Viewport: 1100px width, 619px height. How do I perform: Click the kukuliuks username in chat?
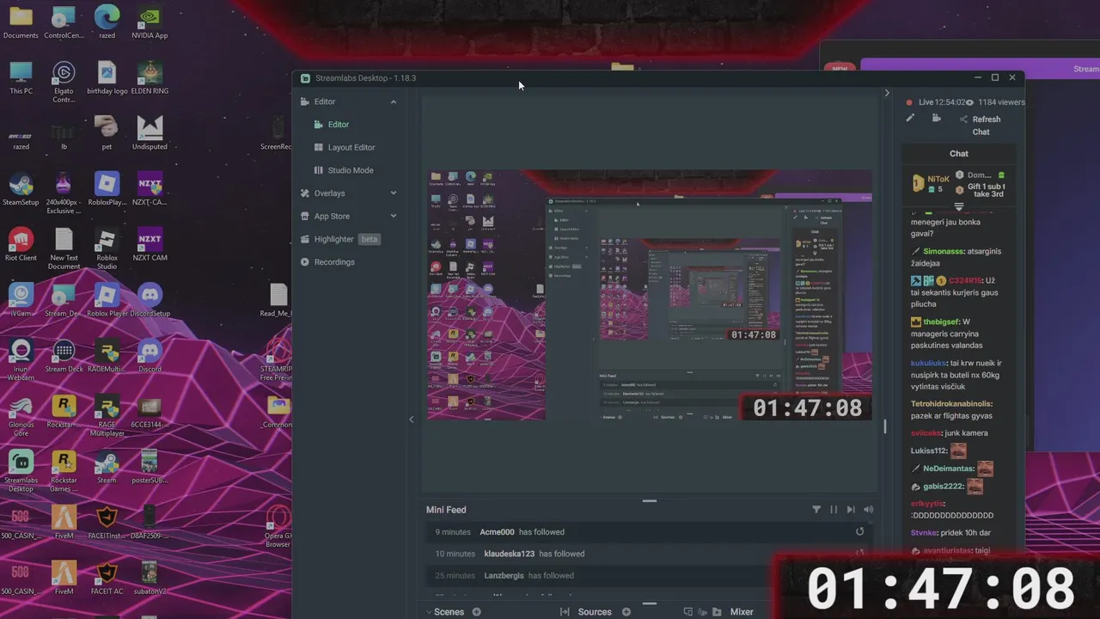929,364
